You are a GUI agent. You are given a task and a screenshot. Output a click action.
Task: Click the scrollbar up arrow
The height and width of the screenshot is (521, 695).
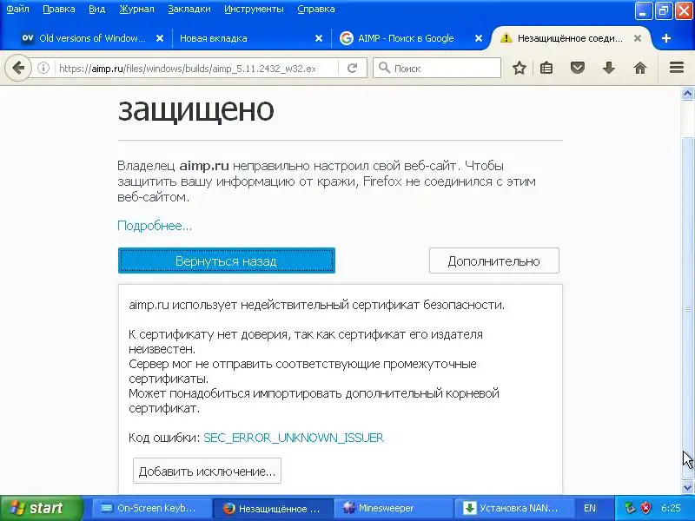click(x=687, y=93)
